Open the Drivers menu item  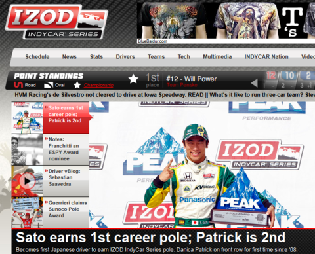(125, 57)
